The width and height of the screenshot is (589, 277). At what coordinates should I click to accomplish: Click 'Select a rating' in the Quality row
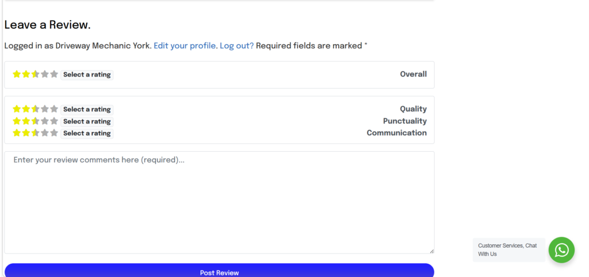pos(87,110)
